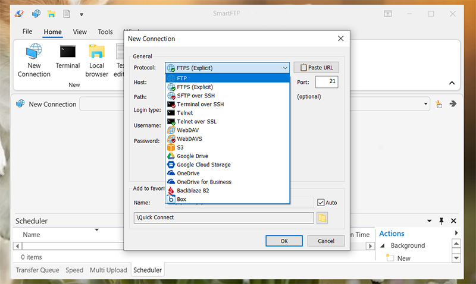Screen dimensions: 476x284
Task: Click the new document quick access icon
Action: click(67, 14)
